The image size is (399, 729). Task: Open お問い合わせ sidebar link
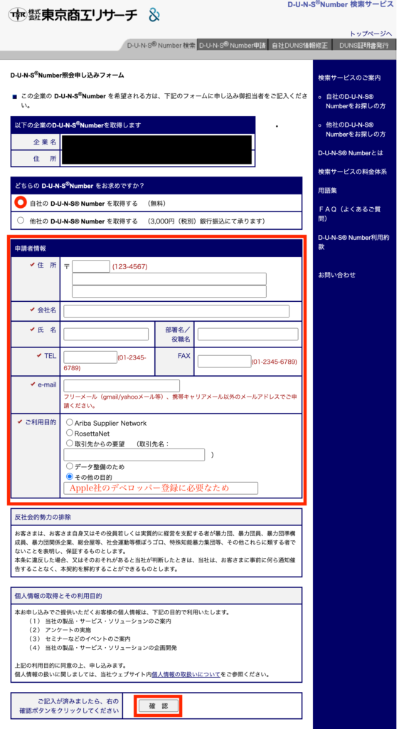(x=336, y=275)
